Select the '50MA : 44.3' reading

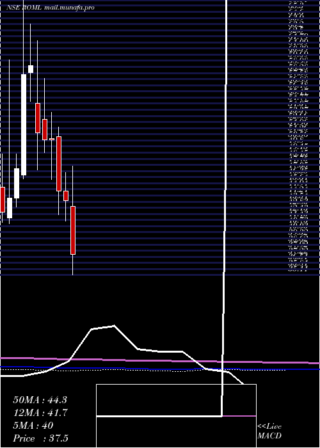(40, 400)
